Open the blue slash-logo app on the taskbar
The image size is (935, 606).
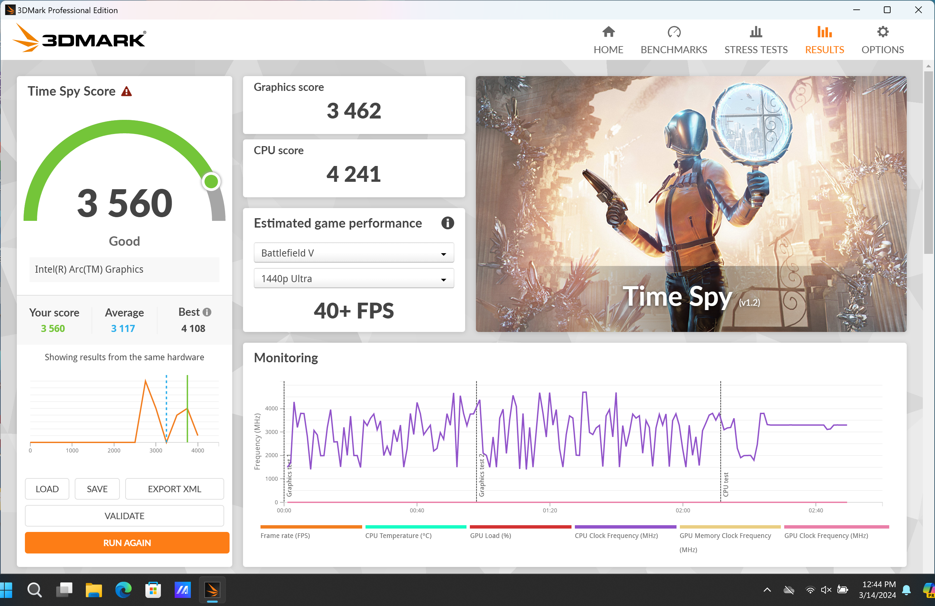(183, 590)
